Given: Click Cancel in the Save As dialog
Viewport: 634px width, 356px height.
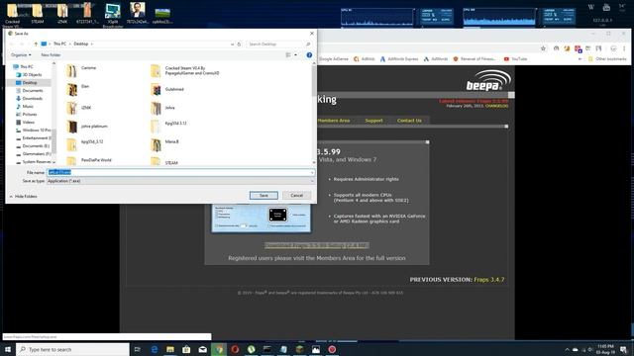Looking at the screenshot, I should pos(296,196).
